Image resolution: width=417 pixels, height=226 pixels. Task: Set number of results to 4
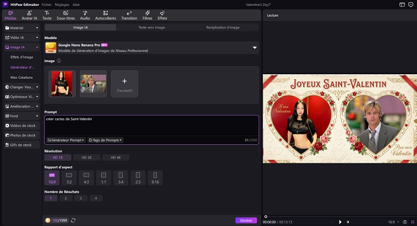tap(96, 198)
